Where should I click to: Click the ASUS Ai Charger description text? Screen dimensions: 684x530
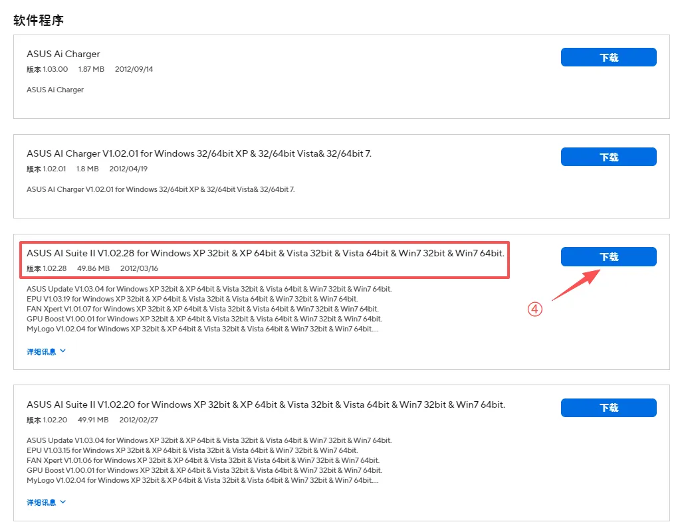point(55,90)
